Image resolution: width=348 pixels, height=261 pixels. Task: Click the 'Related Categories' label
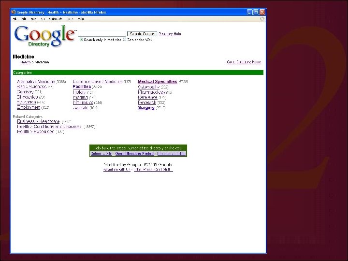(x=28, y=116)
